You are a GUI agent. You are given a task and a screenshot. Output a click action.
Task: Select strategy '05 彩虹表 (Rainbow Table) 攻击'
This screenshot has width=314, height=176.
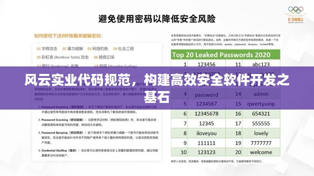pos(62,57)
